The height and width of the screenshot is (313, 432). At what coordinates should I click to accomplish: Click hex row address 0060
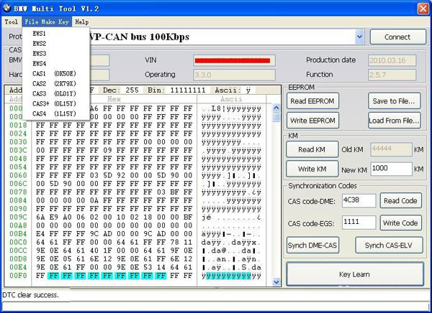pyautogui.click(x=18, y=175)
